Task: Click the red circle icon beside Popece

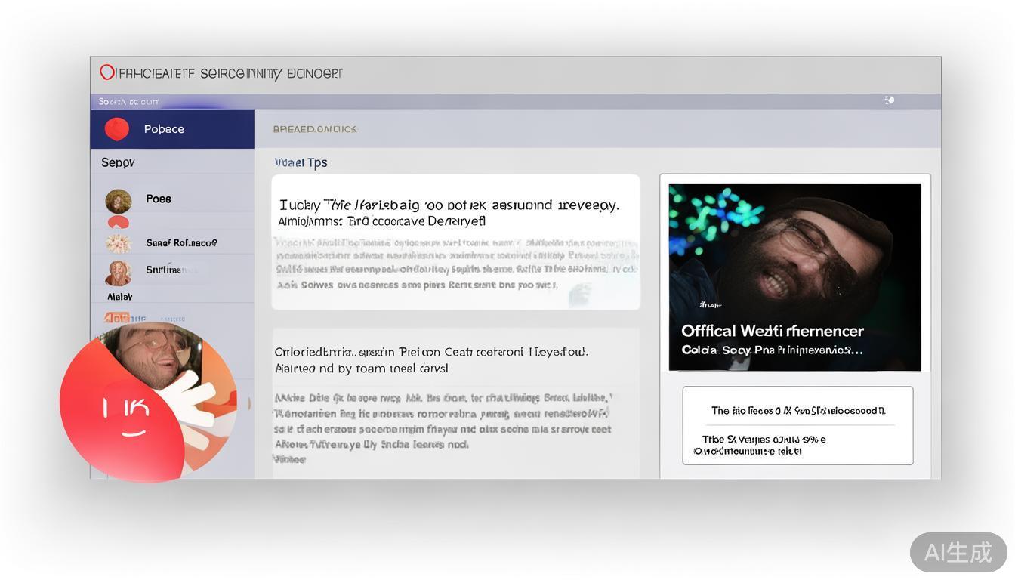Action: click(116, 129)
